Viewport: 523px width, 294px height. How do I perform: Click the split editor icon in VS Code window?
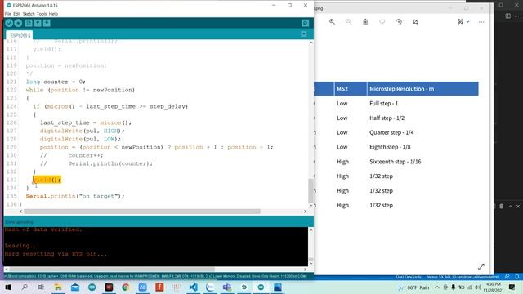[x=508, y=16]
